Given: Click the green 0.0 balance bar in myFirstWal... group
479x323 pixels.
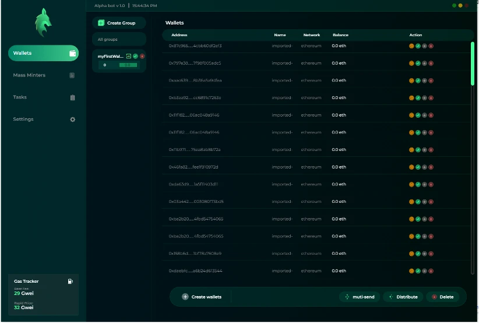Looking at the screenshot, I should [x=128, y=65].
